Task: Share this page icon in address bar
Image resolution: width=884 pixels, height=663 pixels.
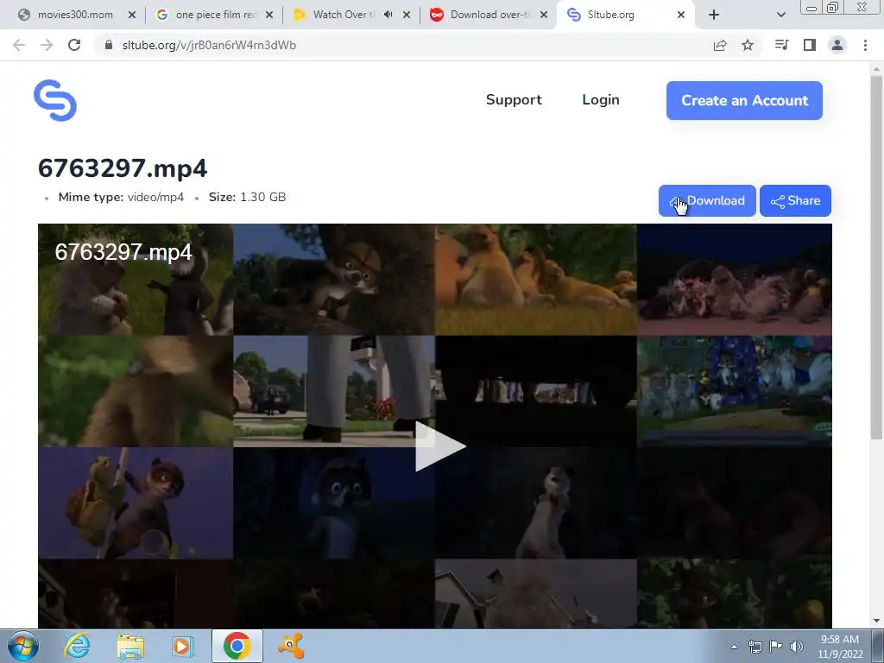Action: click(720, 45)
